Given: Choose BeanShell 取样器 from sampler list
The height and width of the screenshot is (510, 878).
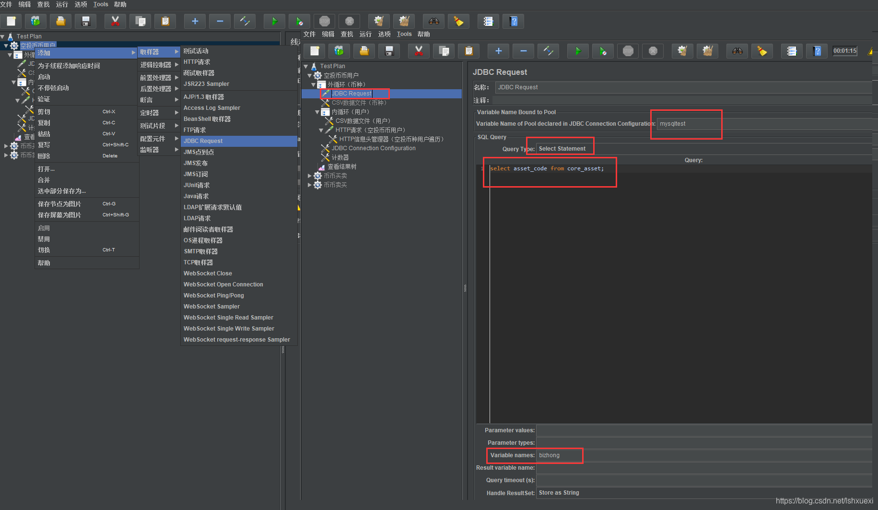Looking at the screenshot, I should click(x=239, y=119).
